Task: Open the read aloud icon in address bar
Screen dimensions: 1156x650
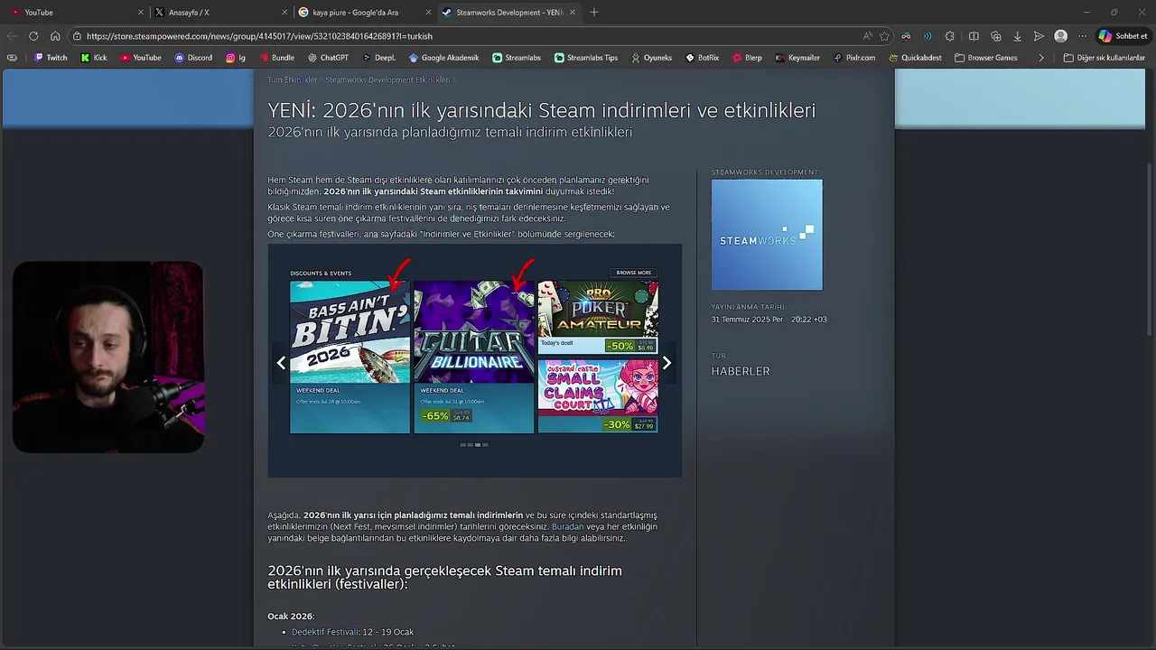Action: pos(867,36)
